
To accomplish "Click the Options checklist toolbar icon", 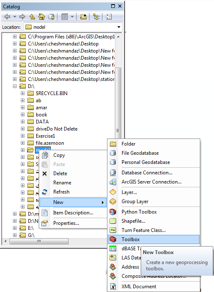I will pyautogui.click(x=109, y=17).
